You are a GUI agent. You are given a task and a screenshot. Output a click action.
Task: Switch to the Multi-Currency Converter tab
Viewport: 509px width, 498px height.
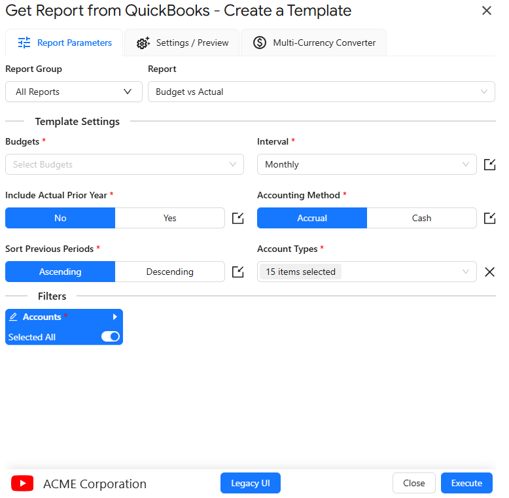[313, 43]
